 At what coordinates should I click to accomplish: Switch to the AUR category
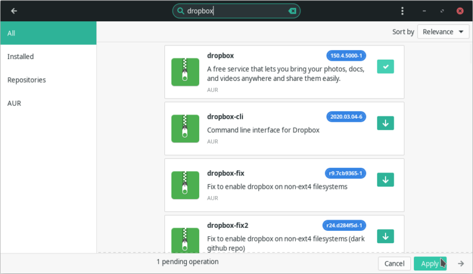coord(48,103)
